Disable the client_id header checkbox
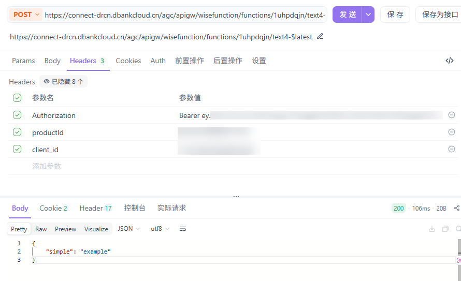461x281 pixels. pyautogui.click(x=17, y=150)
